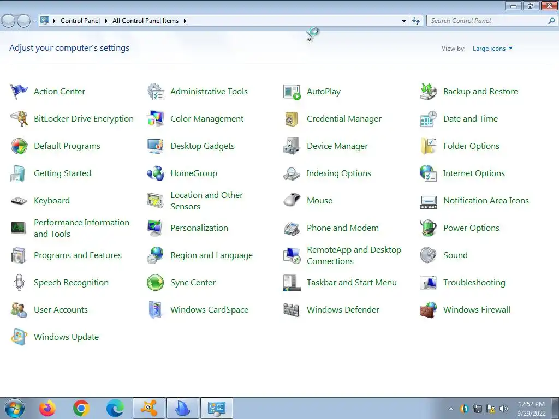Viewport: 559px width, 419px height.
Task: Open the Phone and Modem icon
Action: (x=292, y=229)
